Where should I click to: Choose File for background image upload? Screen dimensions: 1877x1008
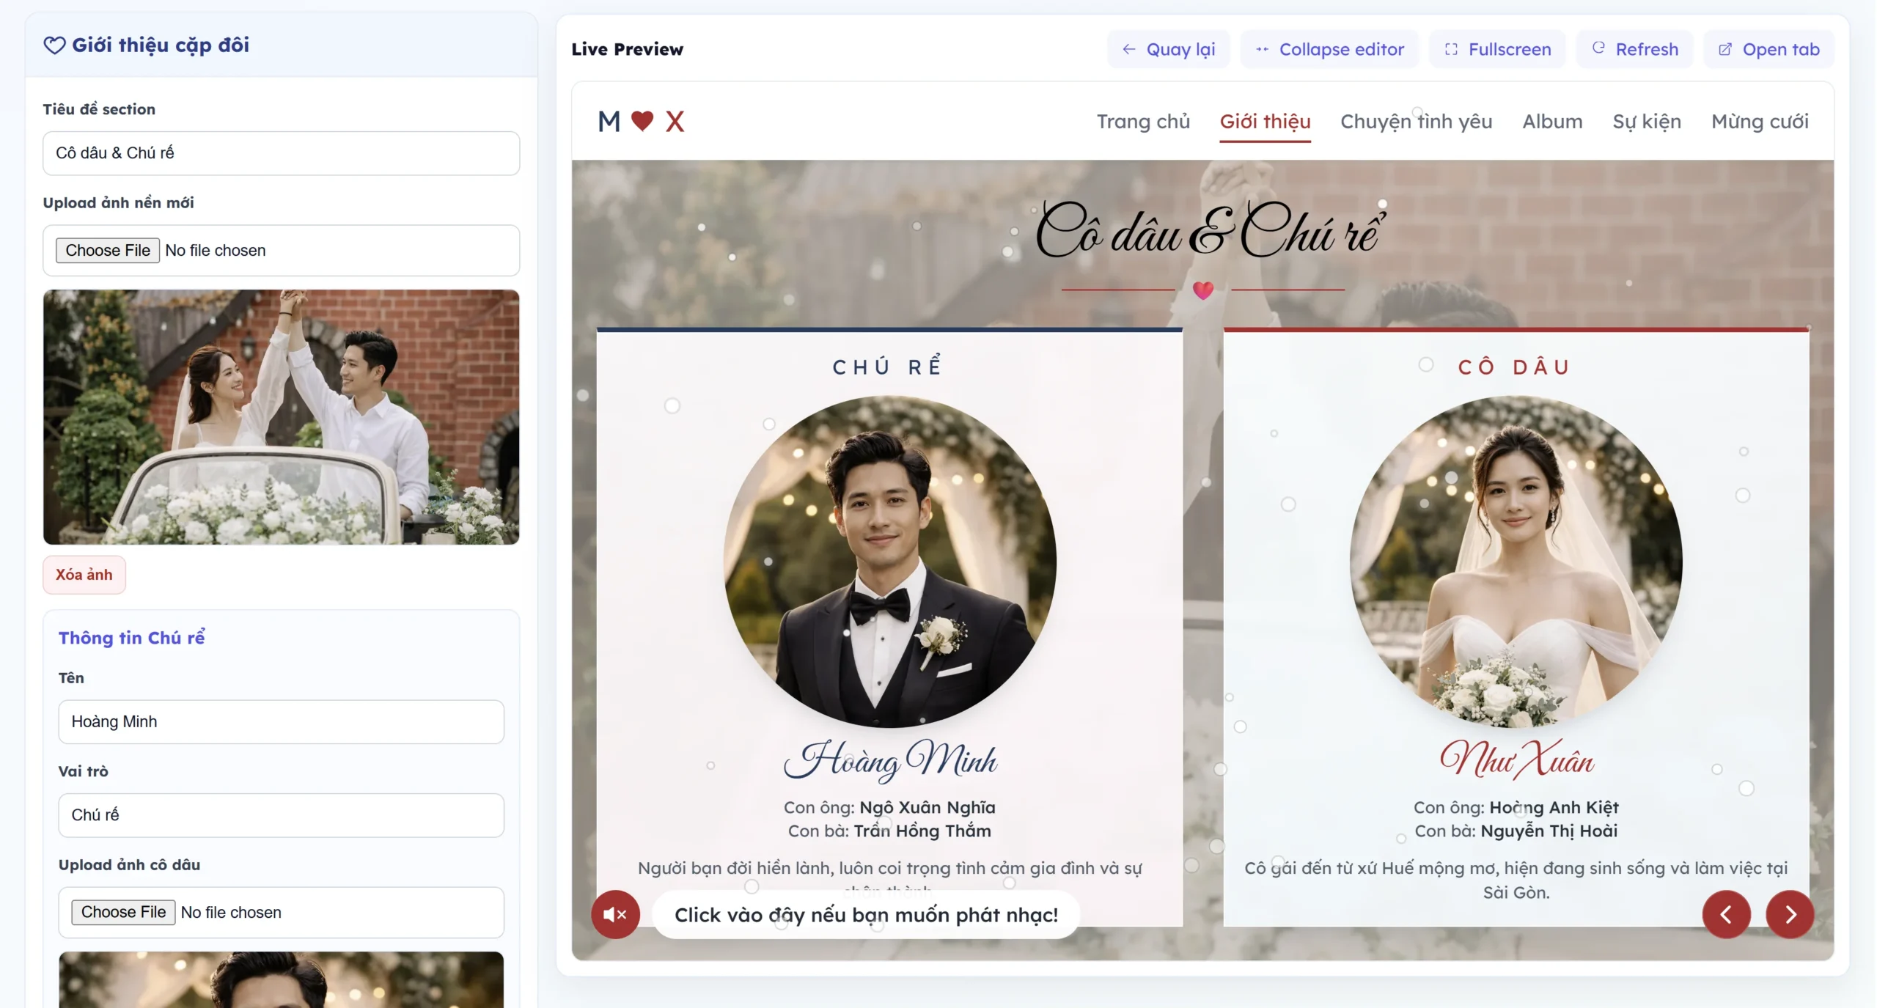tap(108, 250)
